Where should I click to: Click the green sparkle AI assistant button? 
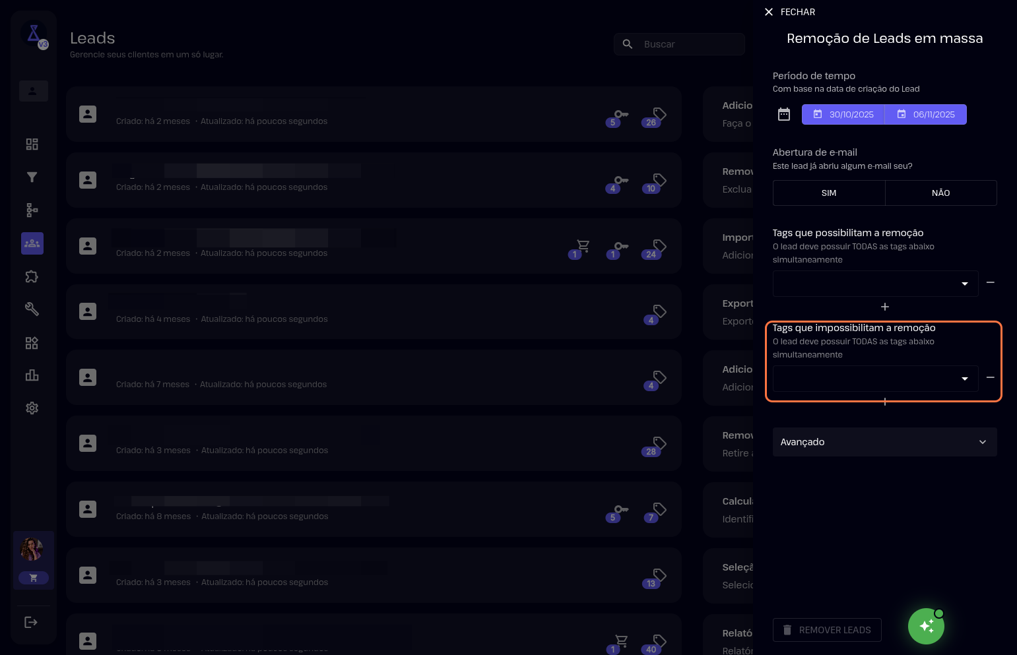[926, 626]
